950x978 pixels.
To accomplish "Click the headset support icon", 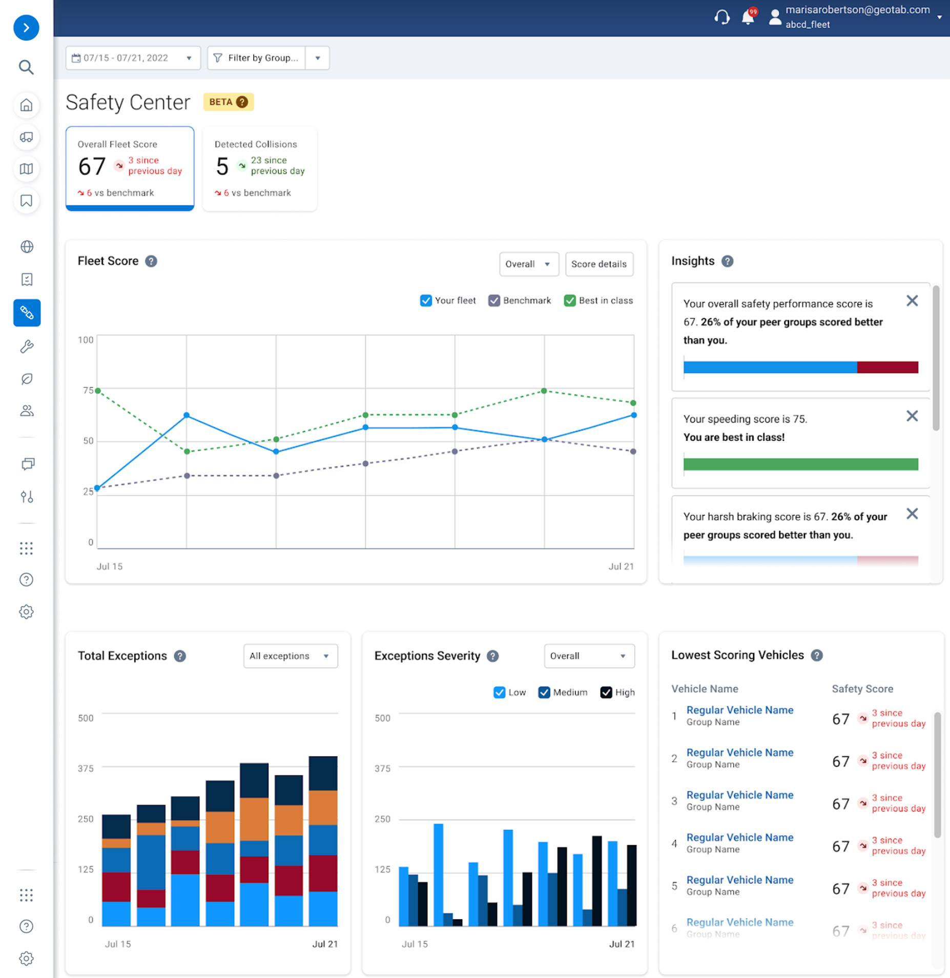I will pyautogui.click(x=722, y=18).
